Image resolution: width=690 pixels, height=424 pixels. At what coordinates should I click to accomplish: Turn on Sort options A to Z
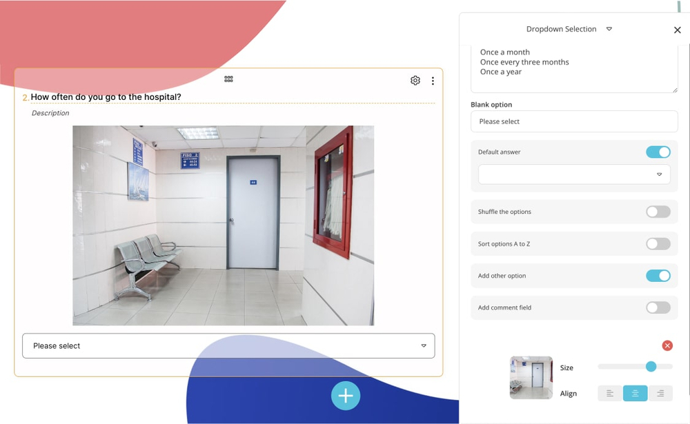tap(658, 244)
